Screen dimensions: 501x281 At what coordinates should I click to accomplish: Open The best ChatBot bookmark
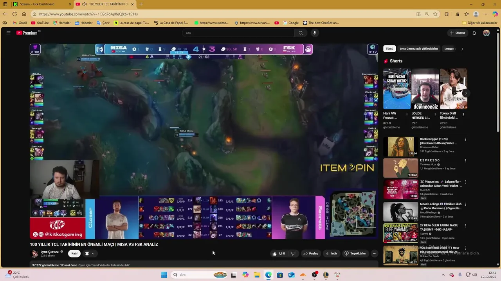pos(321,23)
